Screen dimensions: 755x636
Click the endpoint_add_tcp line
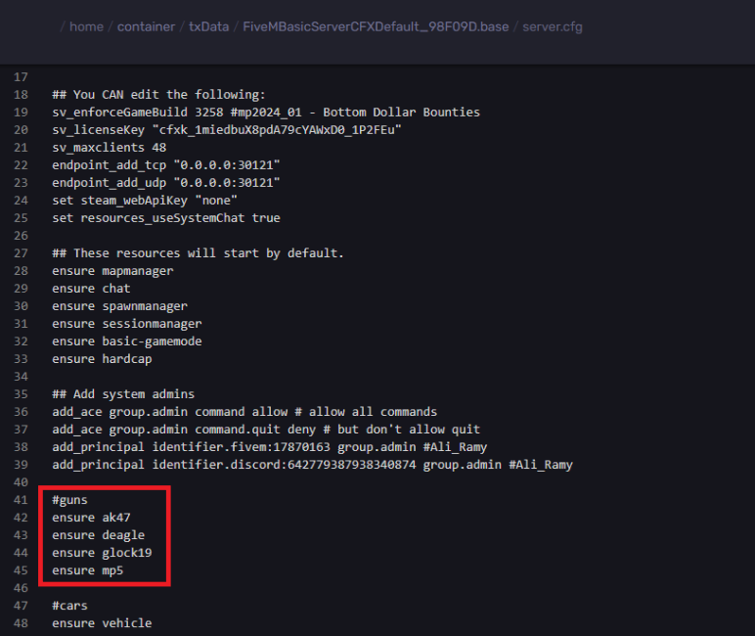tap(165, 164)
